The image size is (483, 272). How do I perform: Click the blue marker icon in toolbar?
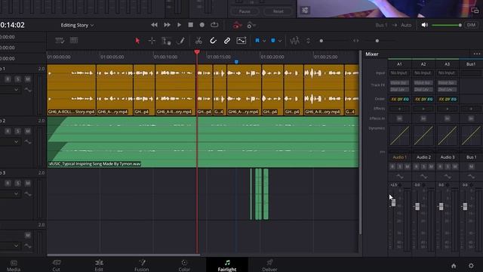273,41
